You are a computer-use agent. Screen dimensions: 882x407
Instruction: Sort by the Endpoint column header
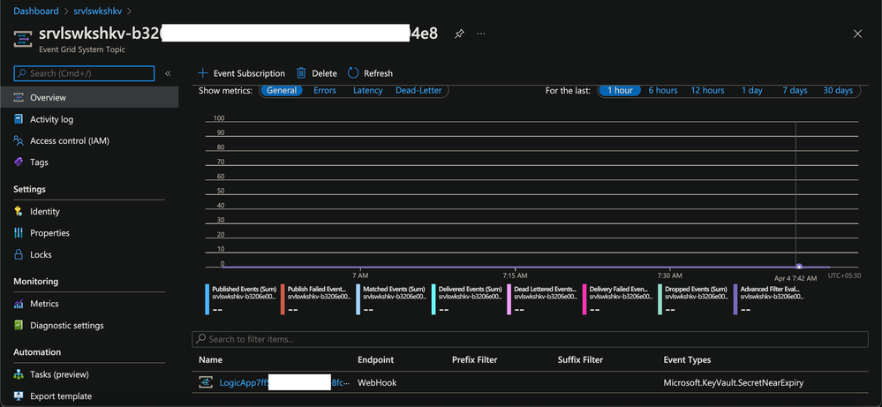[376, 360]
